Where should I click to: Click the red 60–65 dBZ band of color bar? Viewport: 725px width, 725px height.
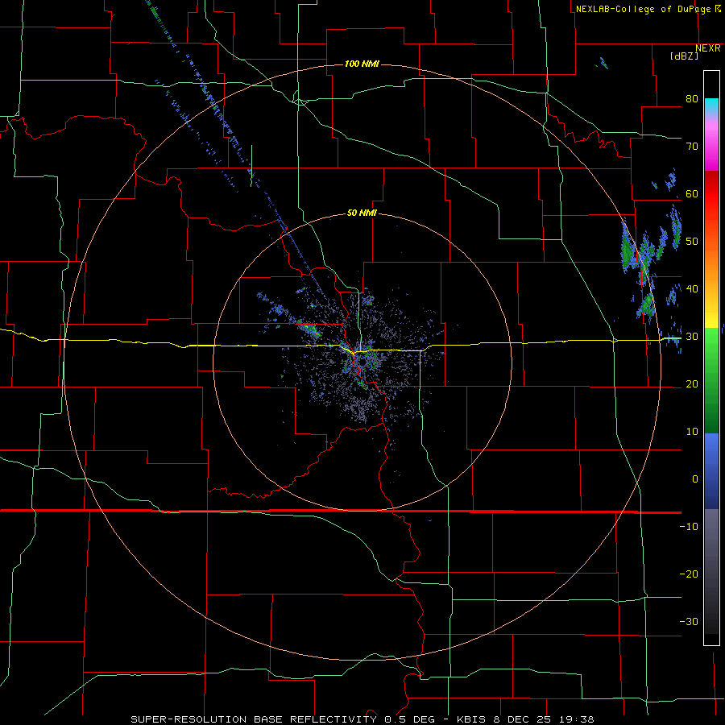click(711, 183)
